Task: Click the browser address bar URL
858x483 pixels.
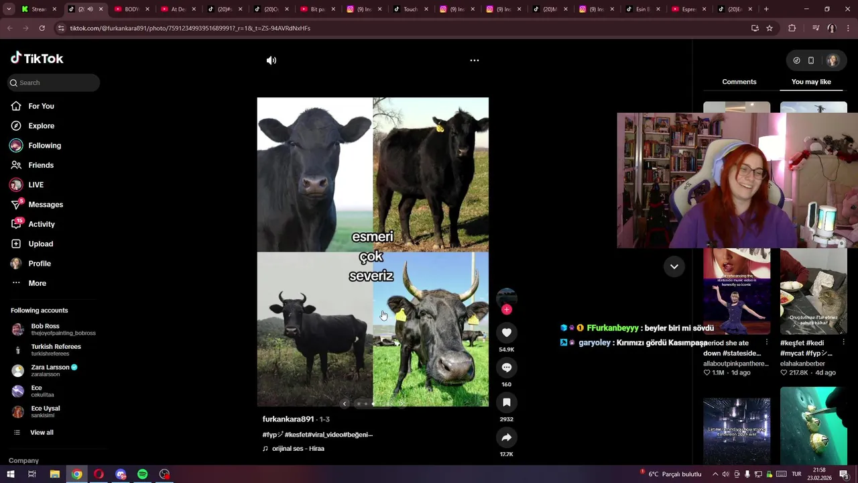Action: pyautogui.click(x=190, y=28)
